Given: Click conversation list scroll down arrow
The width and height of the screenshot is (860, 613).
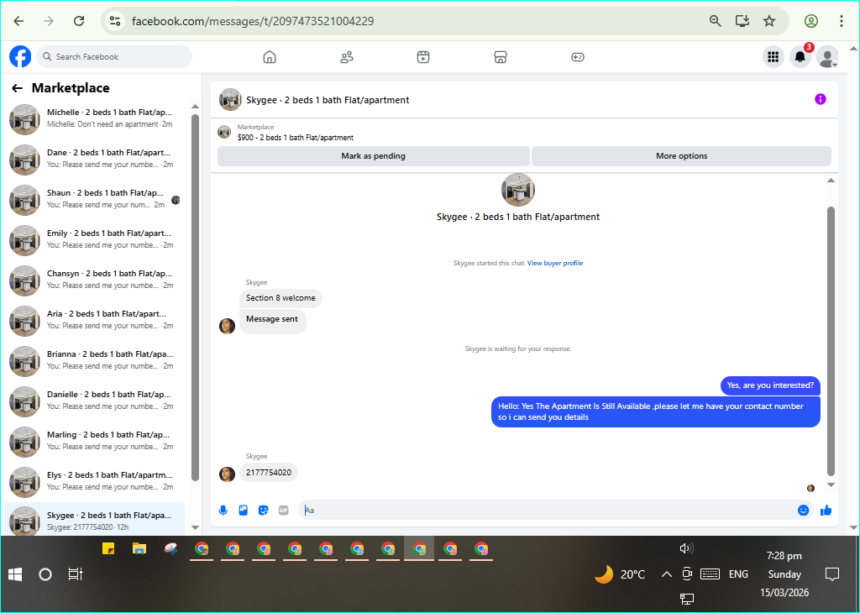Looking at the screenshot, I should [195, 527].
